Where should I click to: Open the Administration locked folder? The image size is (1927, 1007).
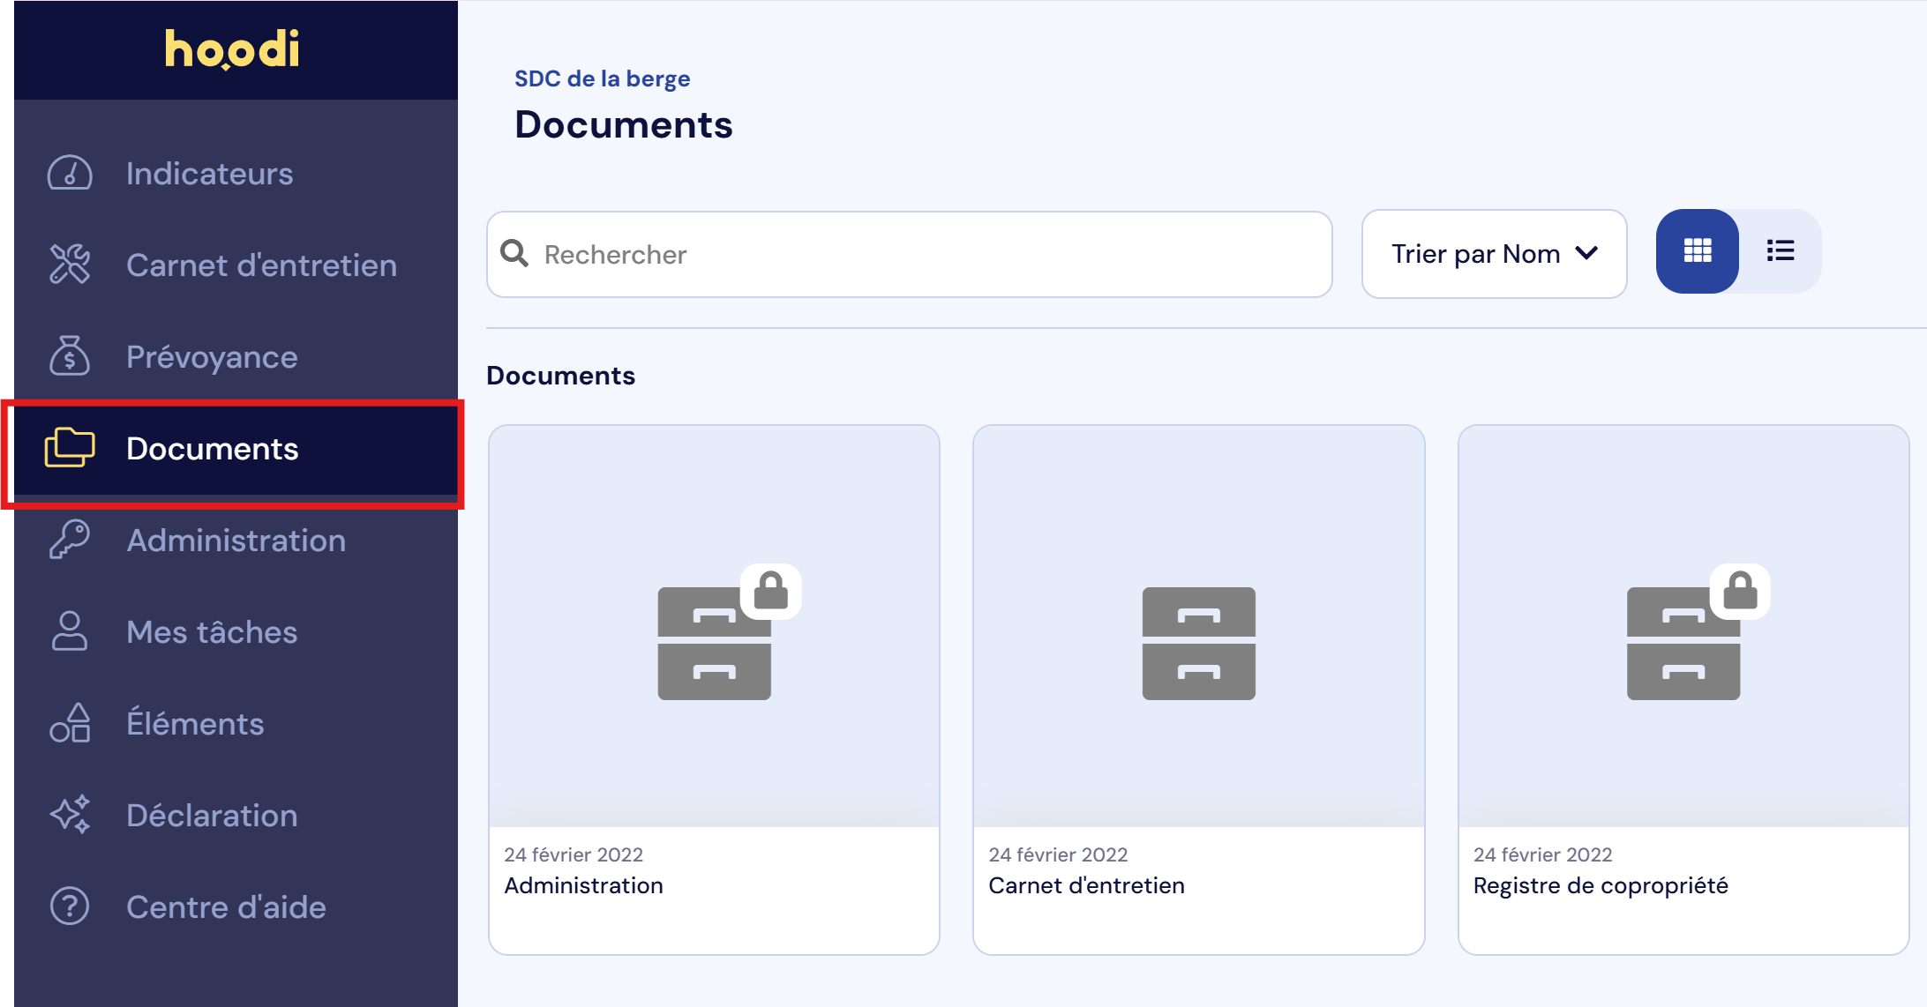(x=714, y=688)
